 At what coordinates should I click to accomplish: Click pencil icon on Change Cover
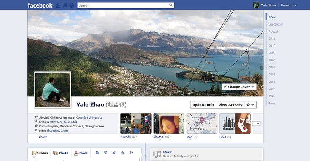tap(225, 87)
